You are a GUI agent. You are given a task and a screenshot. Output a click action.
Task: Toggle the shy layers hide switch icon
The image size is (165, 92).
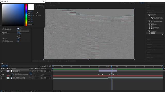point(43,66)
